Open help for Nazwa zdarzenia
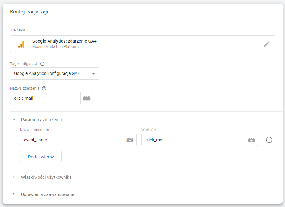The width and height of the screenshot is (285, 207). (x=44, y=88)
